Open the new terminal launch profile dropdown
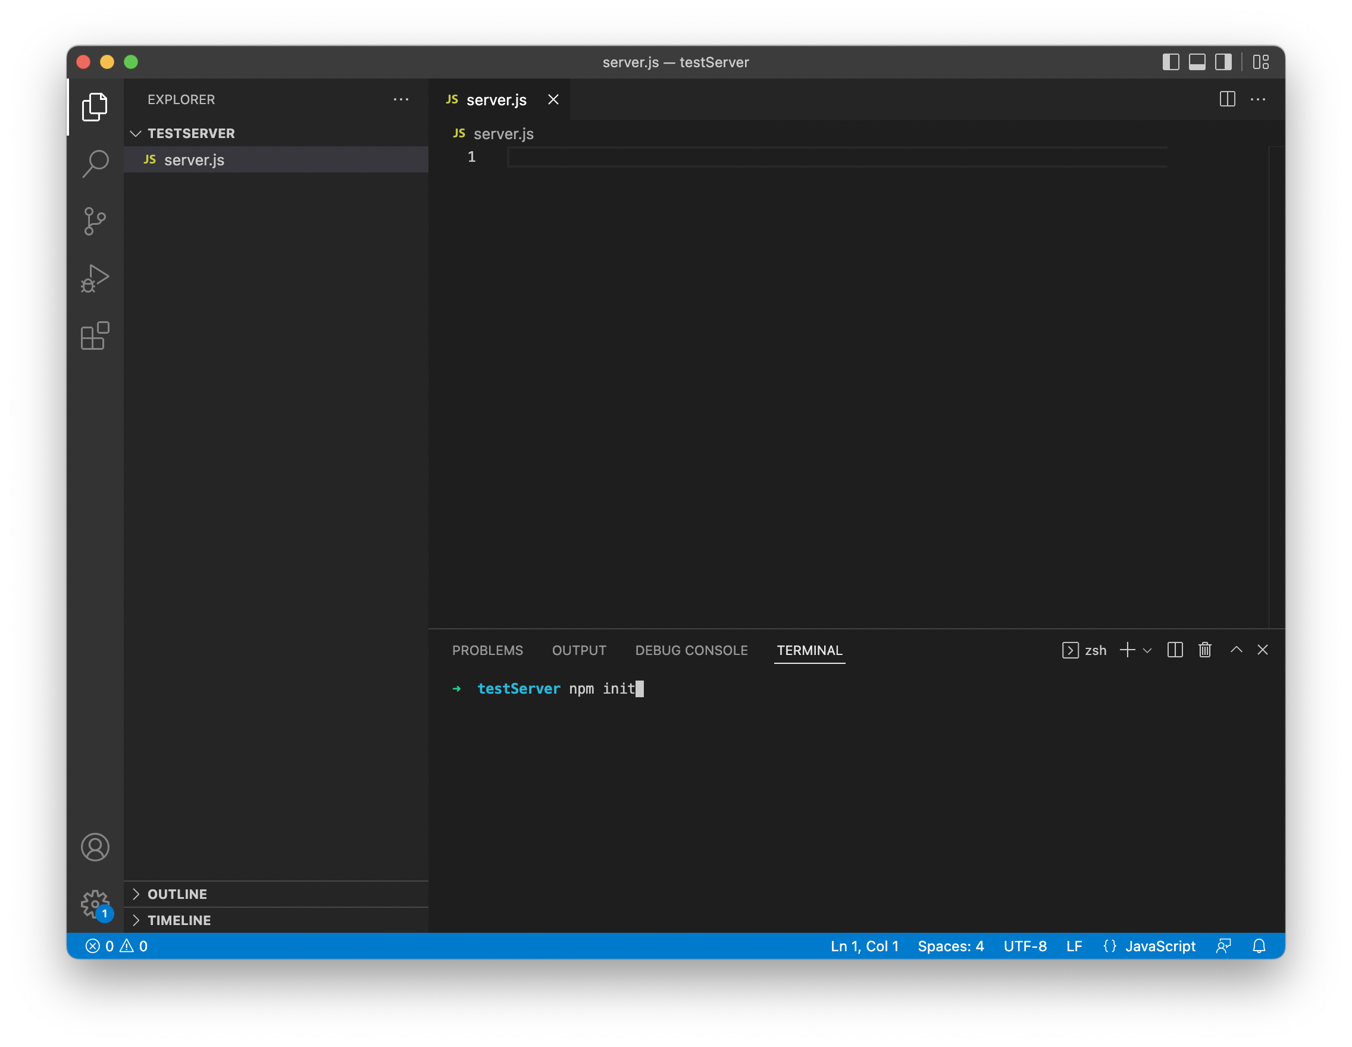 tap(1147, 650)
